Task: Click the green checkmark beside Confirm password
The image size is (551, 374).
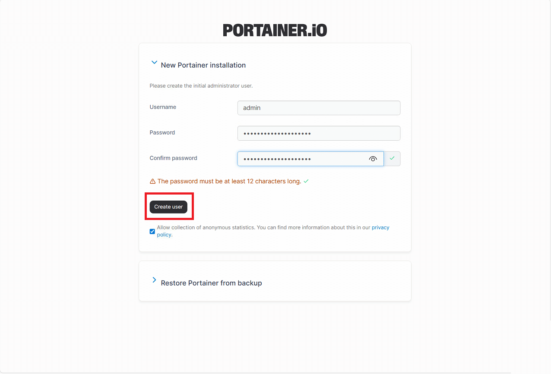Action: click(392, 159)
